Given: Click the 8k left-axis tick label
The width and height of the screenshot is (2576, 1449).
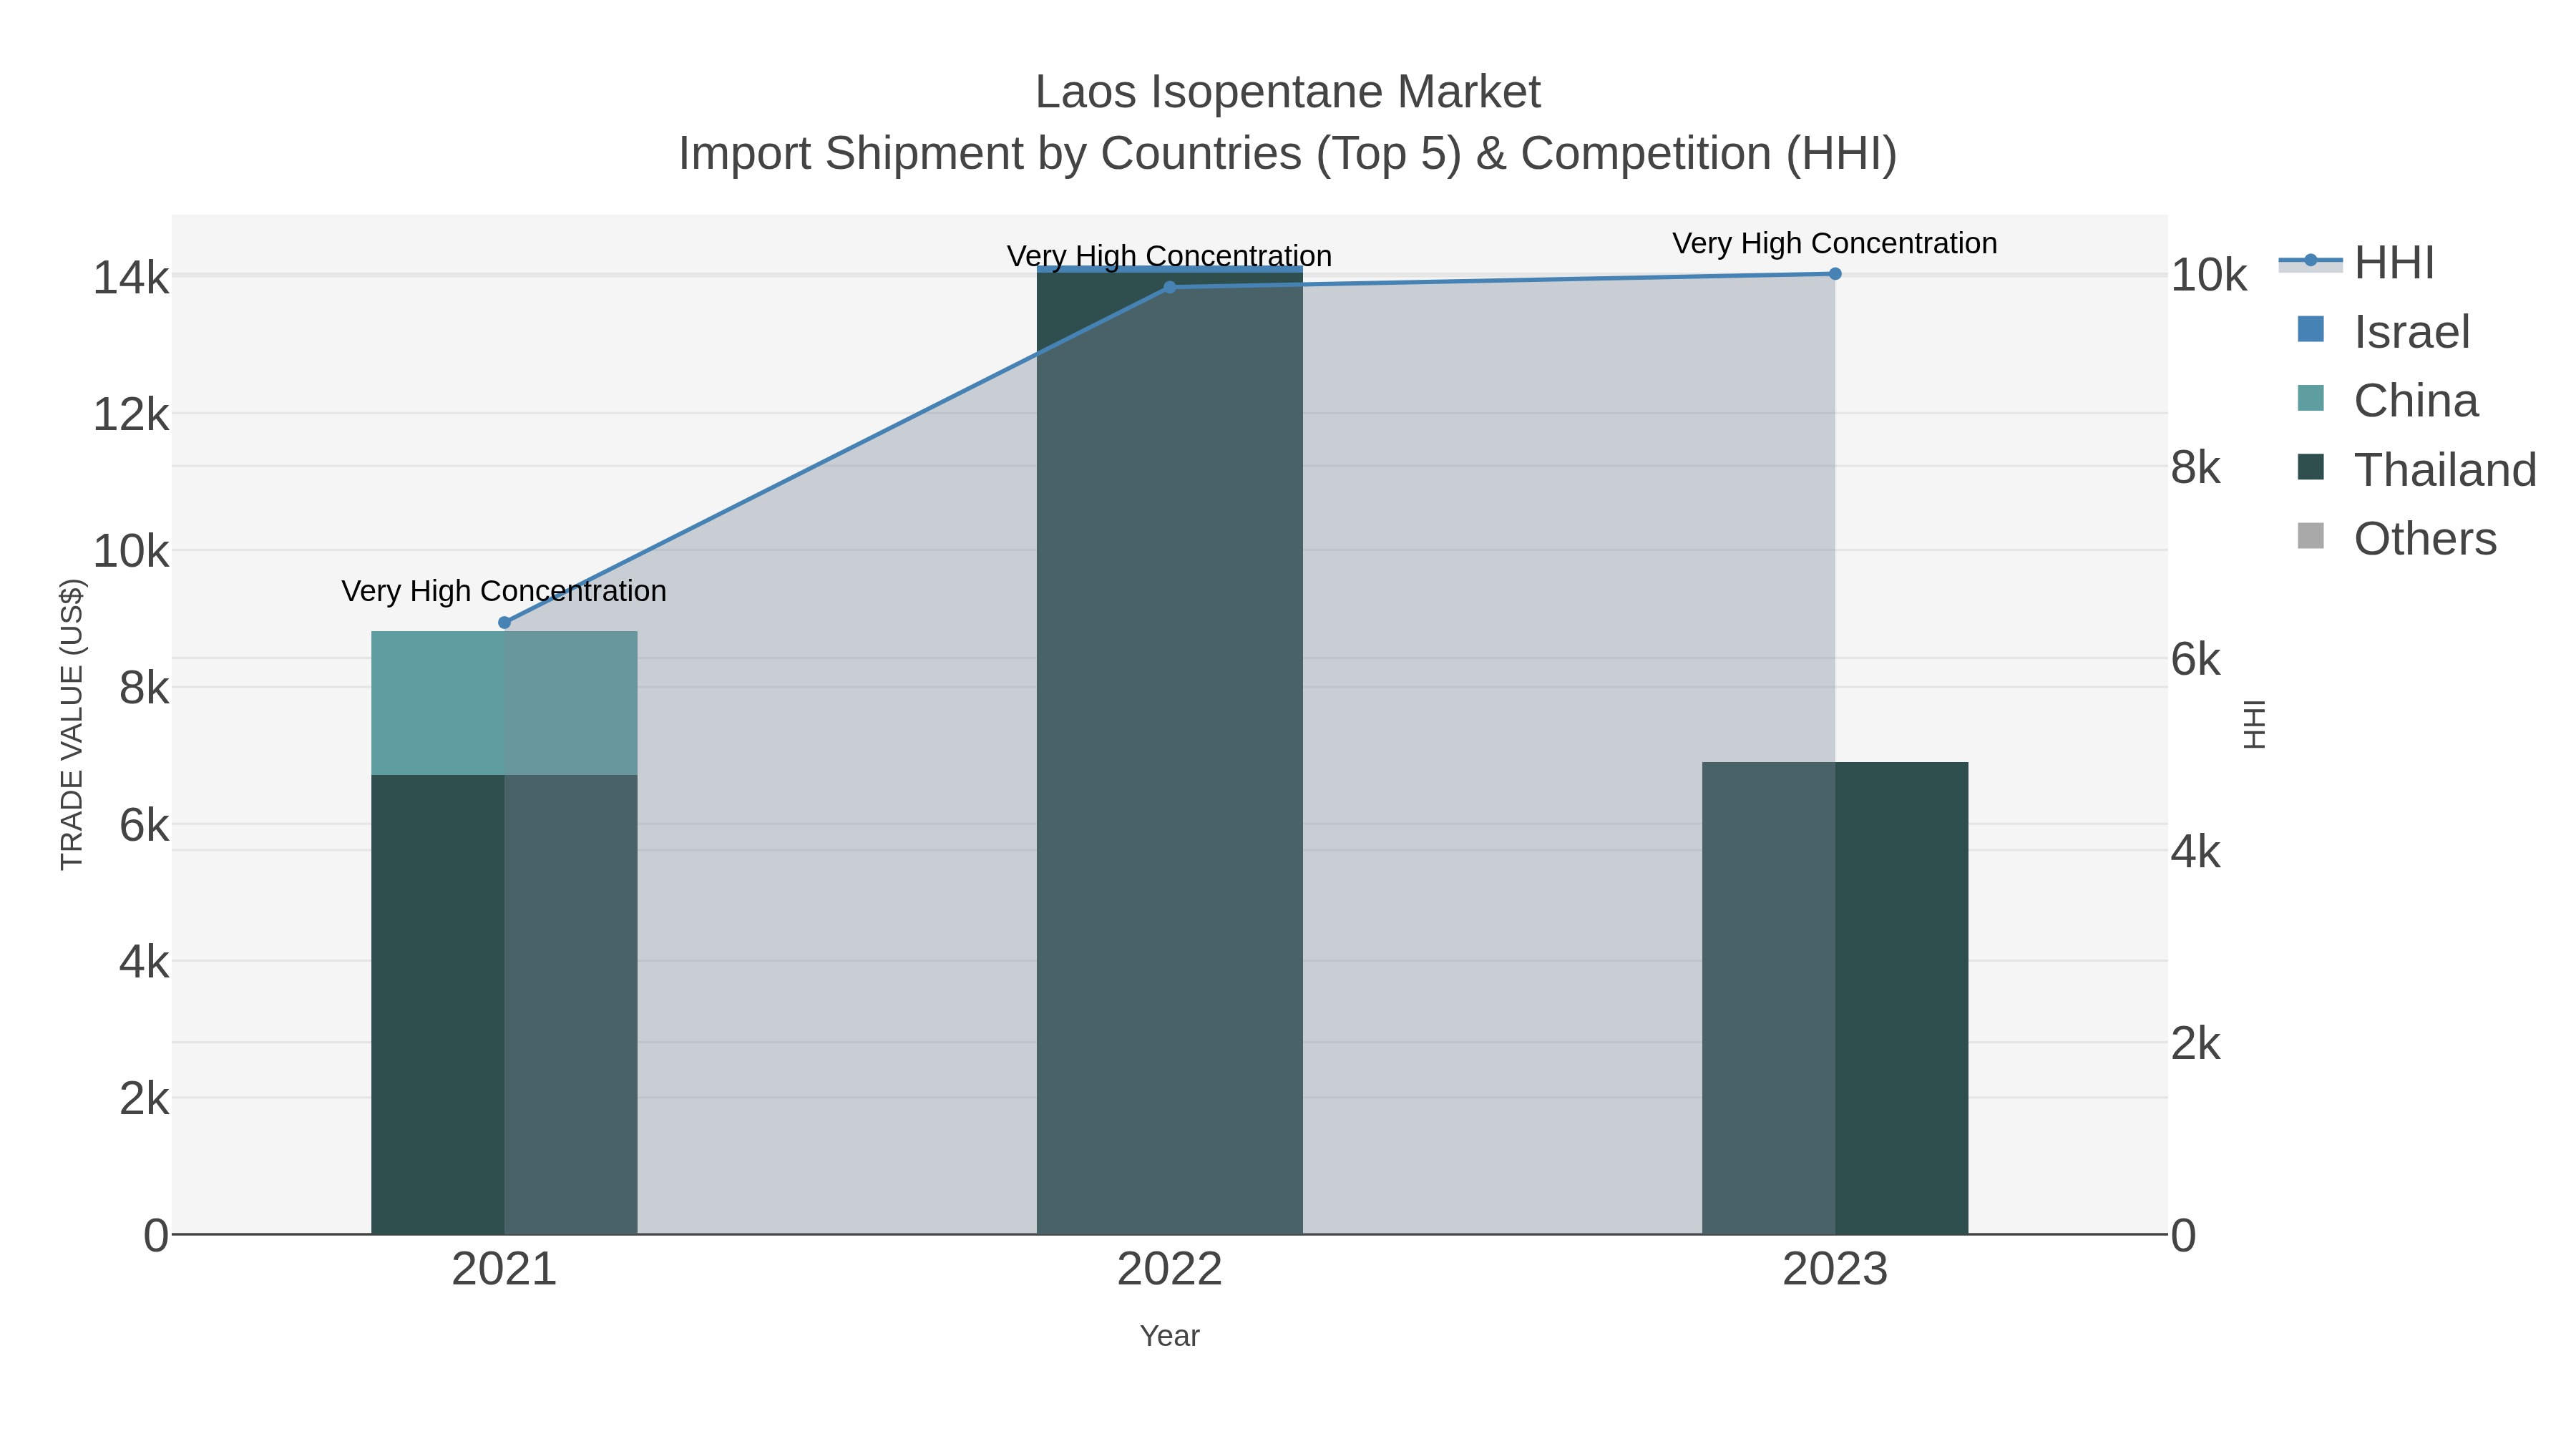Looking at the screenshot, I should (x=144, y=688).
